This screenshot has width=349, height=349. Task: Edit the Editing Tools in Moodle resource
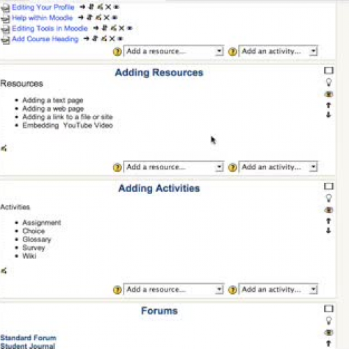(114, 28)
